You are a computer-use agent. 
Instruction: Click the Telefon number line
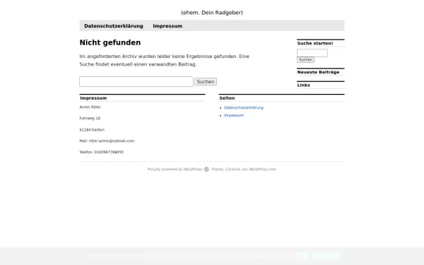(101, 152)
